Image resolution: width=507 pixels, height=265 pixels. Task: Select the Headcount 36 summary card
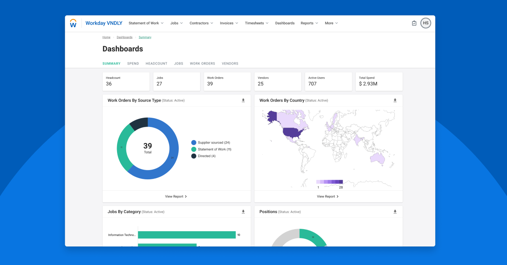click(126, 81)
